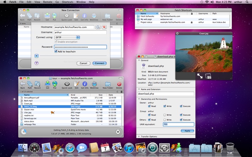252x157 pixels.
Task: Toggle Group Read permission
Action: [149, 115]
